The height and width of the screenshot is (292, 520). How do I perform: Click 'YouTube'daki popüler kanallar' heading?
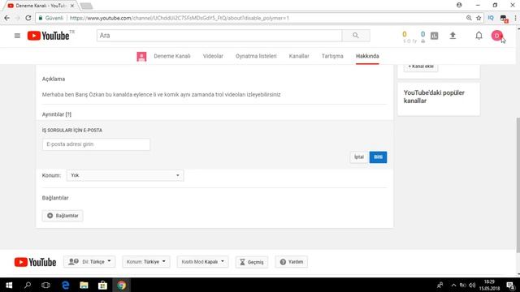coord(434,97)
